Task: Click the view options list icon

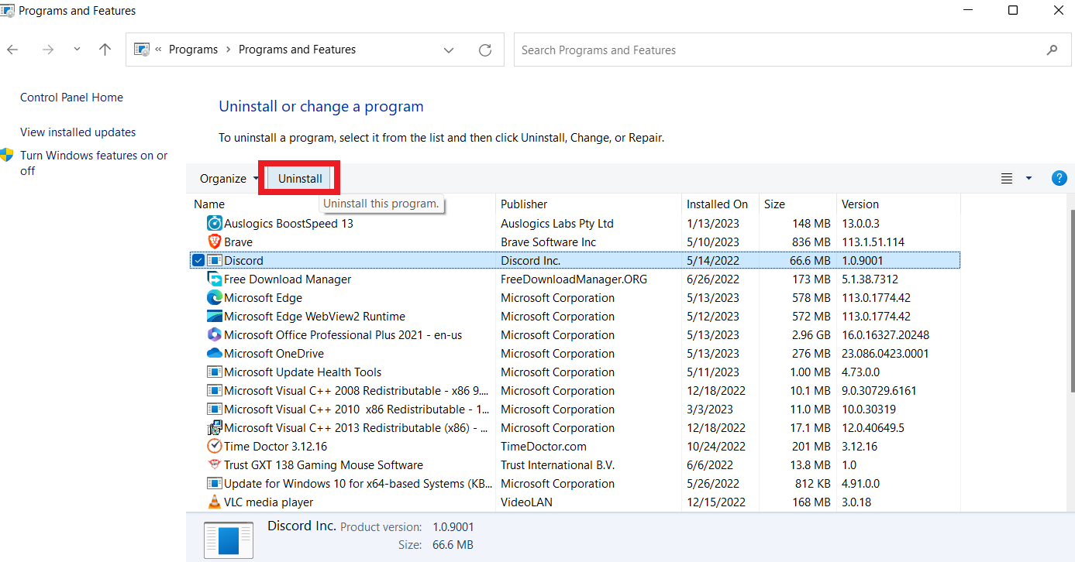Action: tap(1007, 178)
